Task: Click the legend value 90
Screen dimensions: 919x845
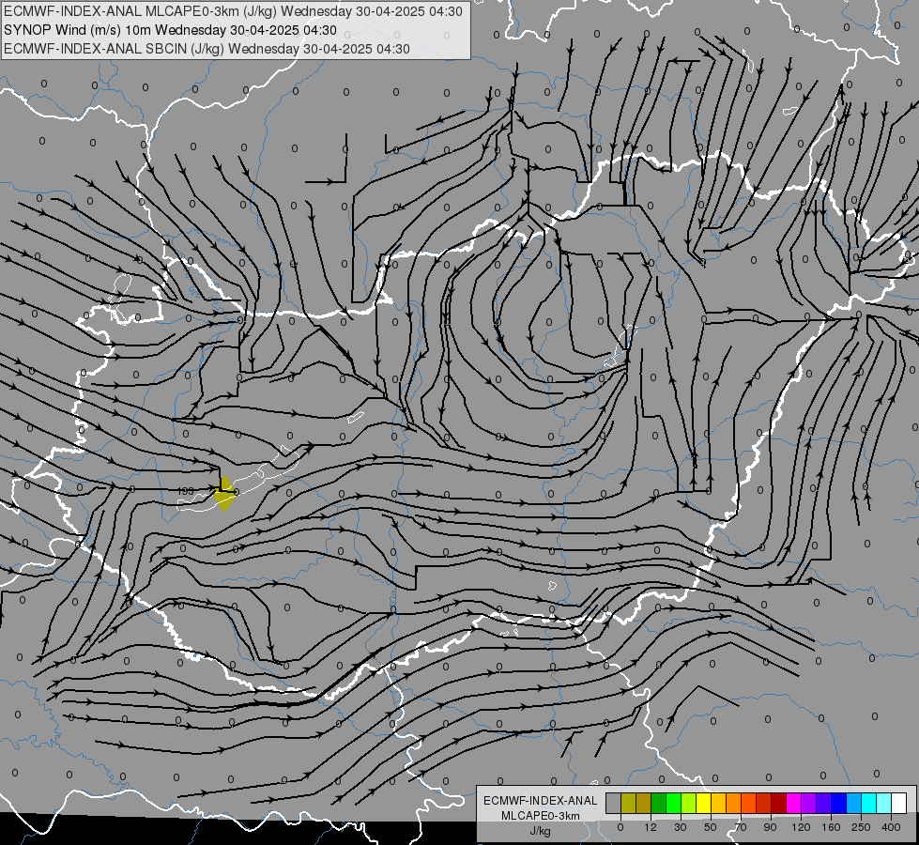Action: [770, 827]
